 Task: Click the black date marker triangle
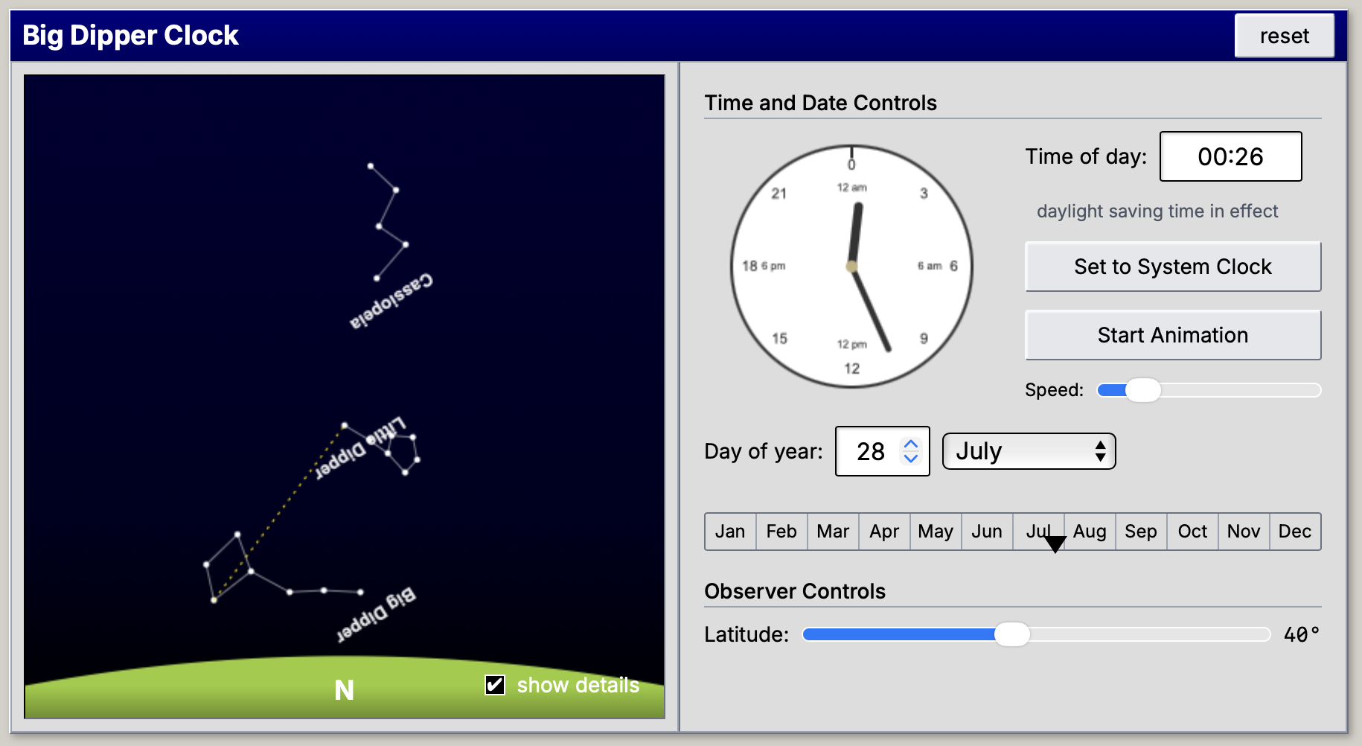pyautogui.click(x=1055, y=544)
